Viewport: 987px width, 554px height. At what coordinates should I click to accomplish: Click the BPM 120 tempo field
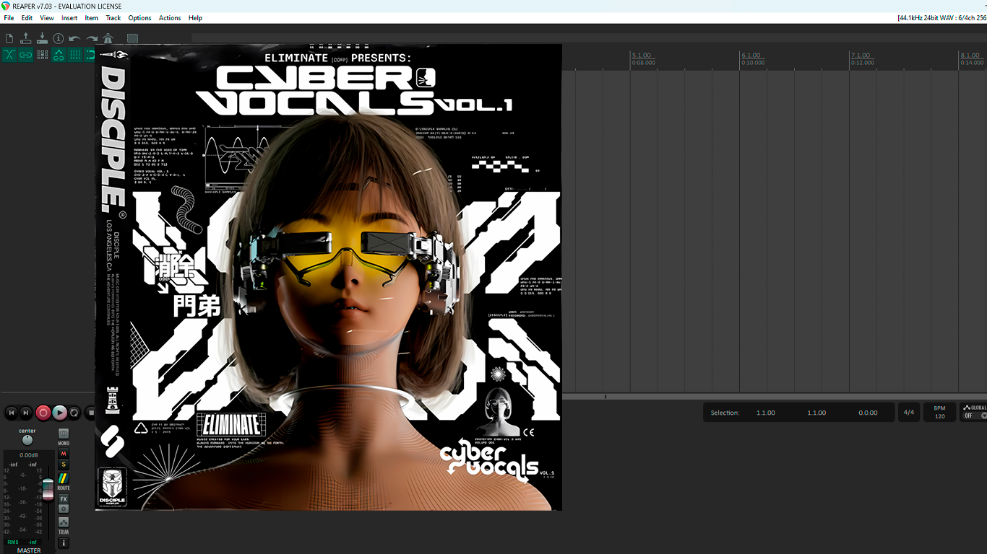coord(939,413)
